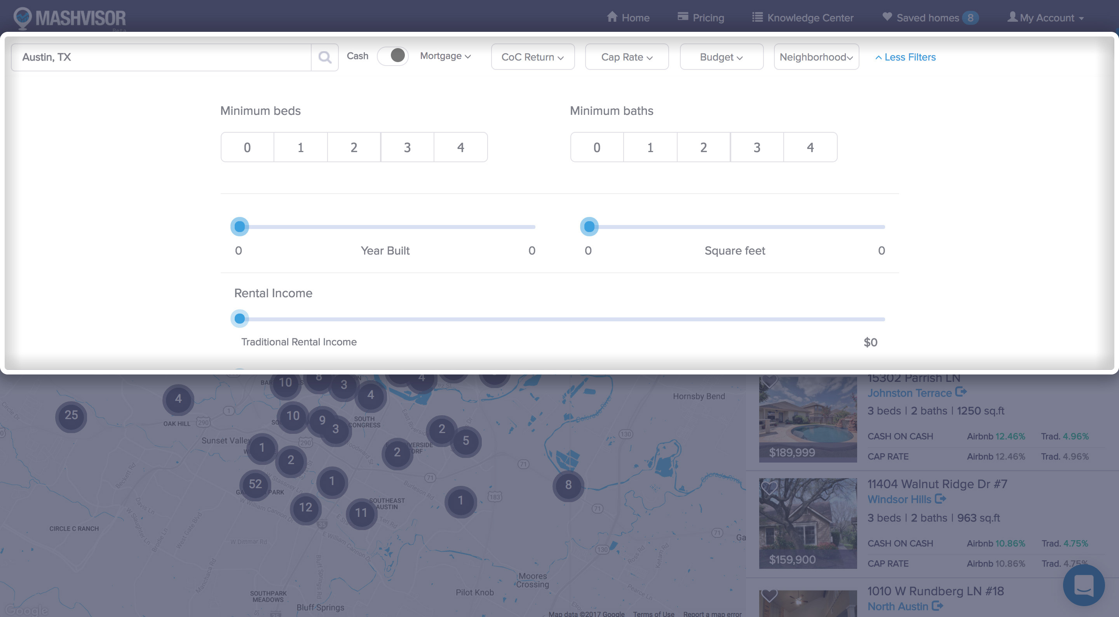
Task: Click the Mashvisor logo icon
Action: [21, 17]
